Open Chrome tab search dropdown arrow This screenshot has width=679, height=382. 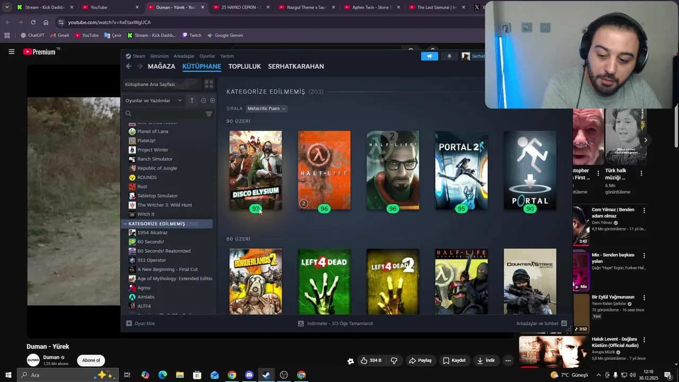click(x=7, y=7)
